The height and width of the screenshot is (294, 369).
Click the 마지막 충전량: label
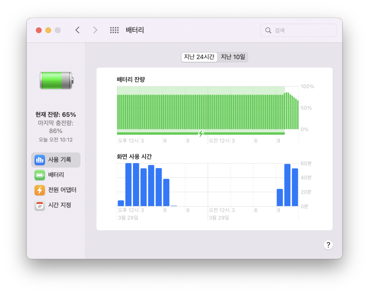coord(56,123)
